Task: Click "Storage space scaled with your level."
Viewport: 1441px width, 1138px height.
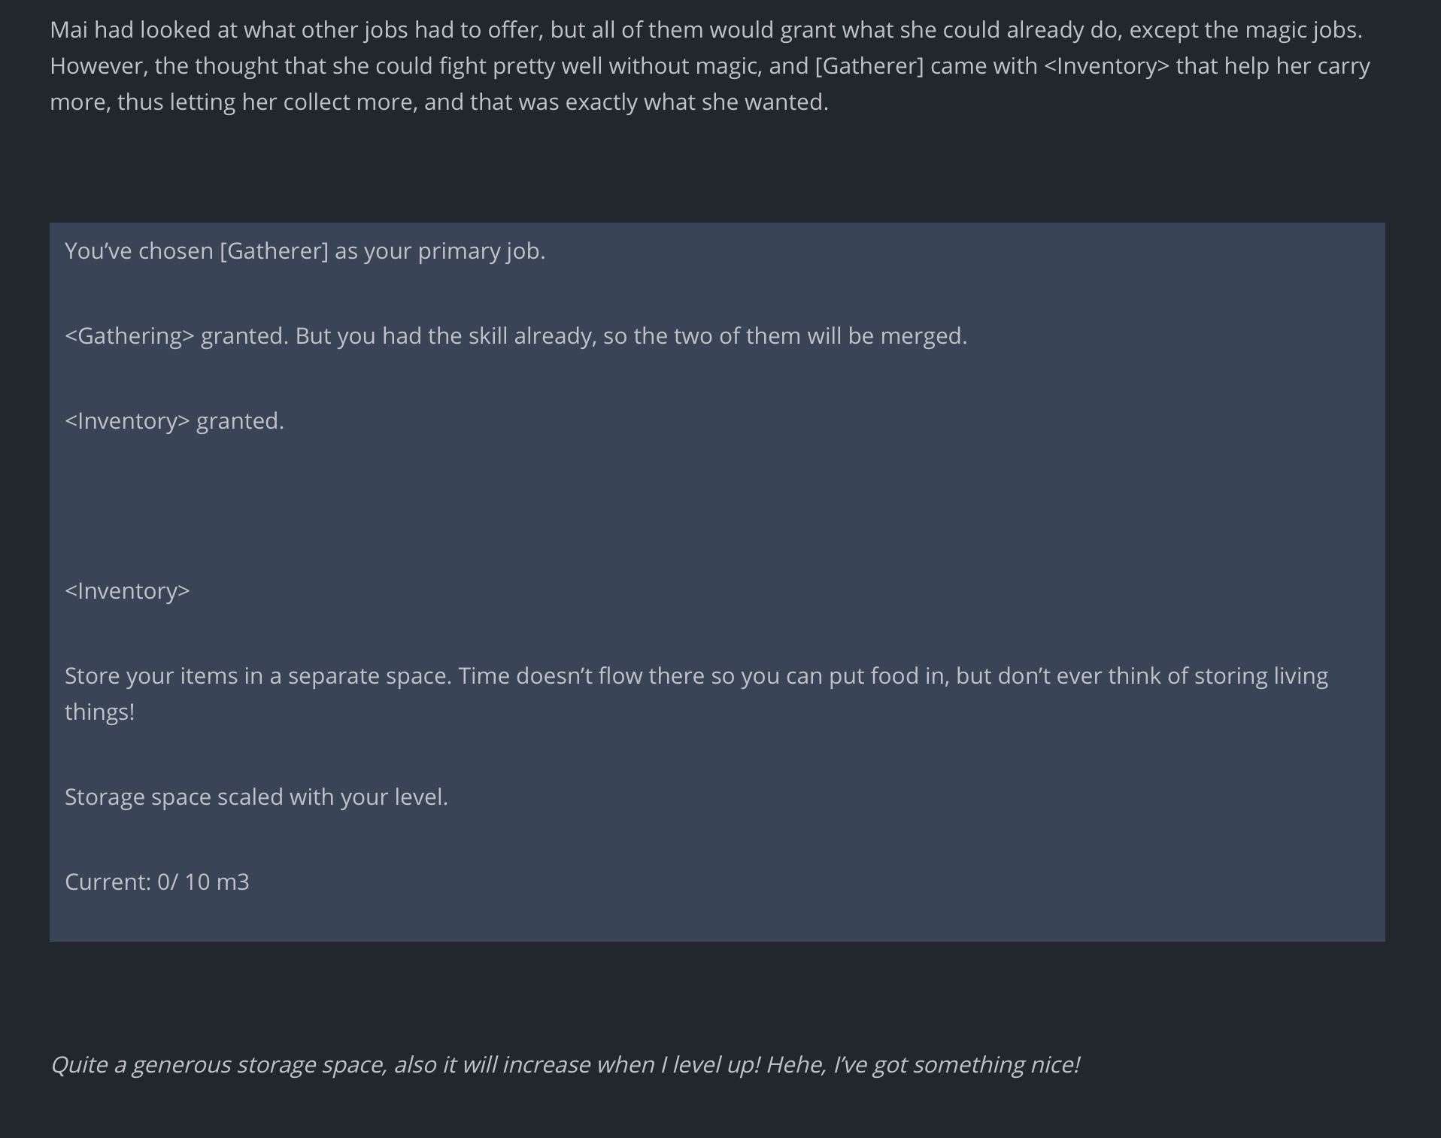Action: [256, 797]
